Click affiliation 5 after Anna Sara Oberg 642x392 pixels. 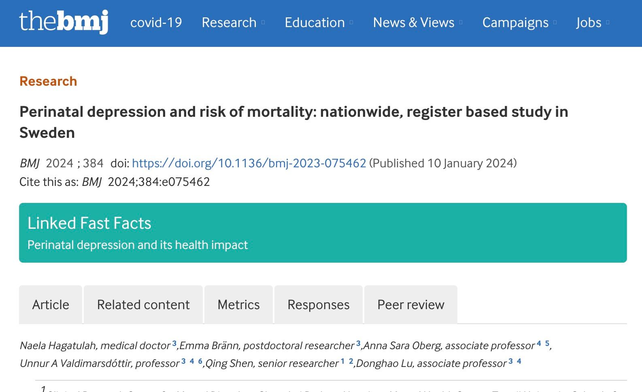coord(547,344)
